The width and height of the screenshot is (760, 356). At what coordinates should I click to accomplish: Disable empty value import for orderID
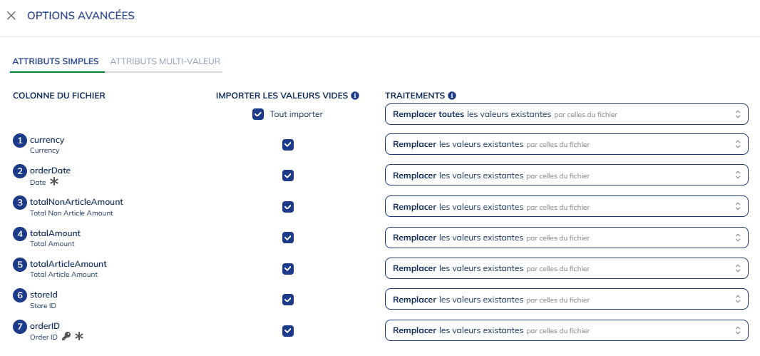pyautogui.click(x=288, y=330)
